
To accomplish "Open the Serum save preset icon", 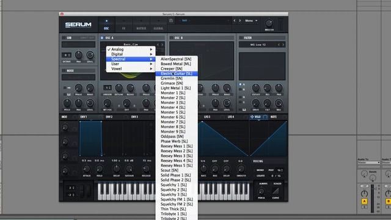I will [171, 21].
